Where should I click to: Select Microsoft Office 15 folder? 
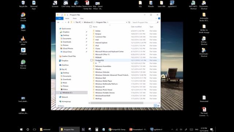tap(102, 54)
